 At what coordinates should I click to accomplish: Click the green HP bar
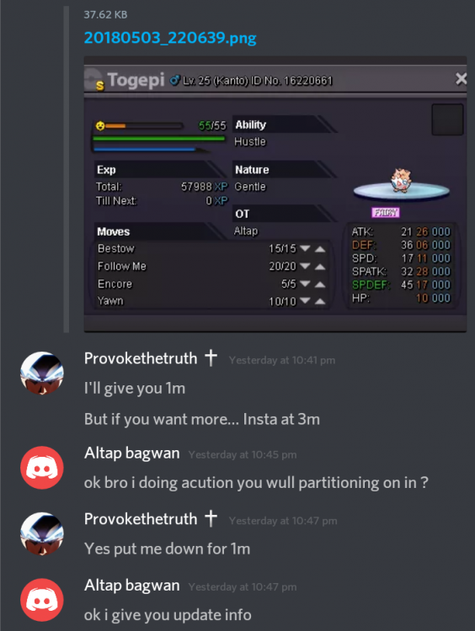coord(158,139)
